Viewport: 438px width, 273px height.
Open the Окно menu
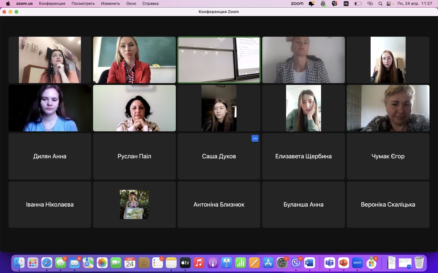tap(131, 4)
